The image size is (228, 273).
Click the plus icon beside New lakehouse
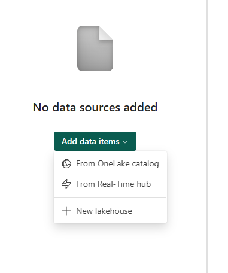tap(66, 211)
